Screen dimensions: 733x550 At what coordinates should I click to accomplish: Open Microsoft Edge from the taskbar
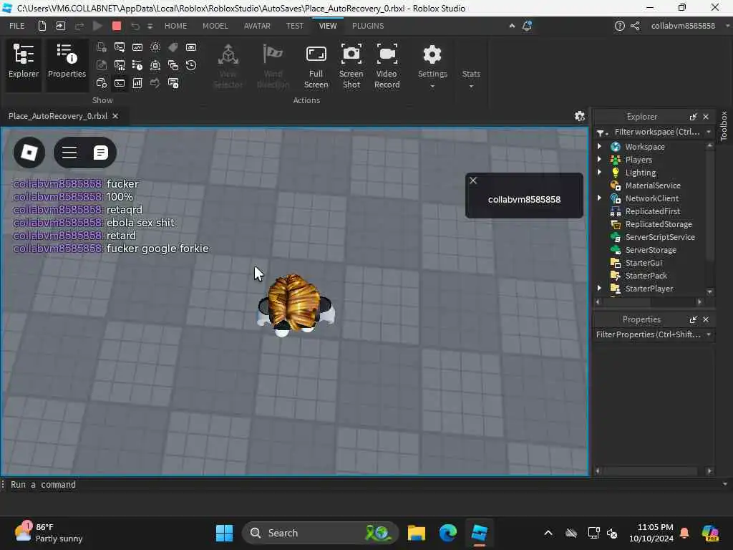448,533
